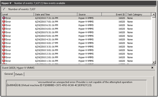158x97 pixels.
Task: Sort by Date and Time column header
Action: tap(56, 15)
